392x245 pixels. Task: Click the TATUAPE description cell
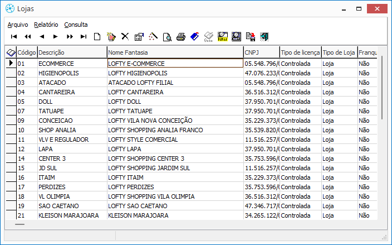72,111
